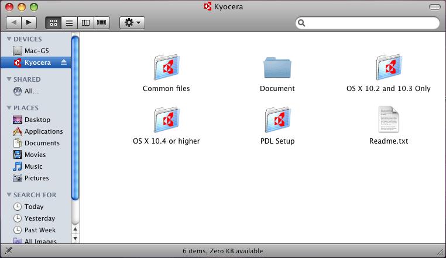The image size is (446, 258).
Task: Click the OS X 10.2 and 10.3 Only label
Action: click(x=389, y=89)
